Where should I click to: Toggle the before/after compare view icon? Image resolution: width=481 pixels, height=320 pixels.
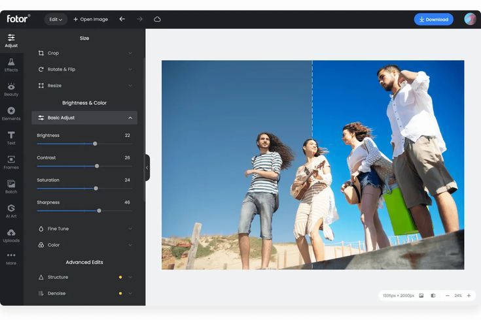[433, 296]
